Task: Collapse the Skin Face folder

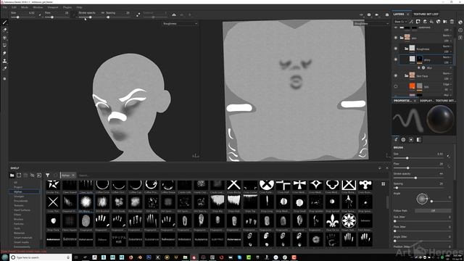Action: [406, 75]
